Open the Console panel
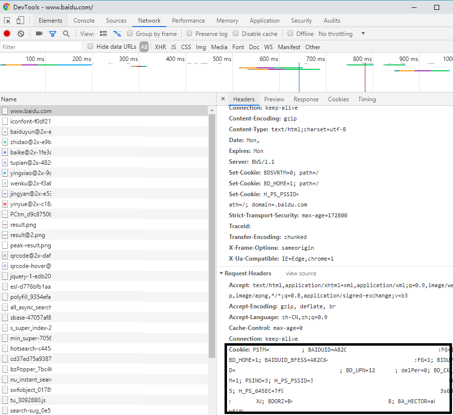This screenshot has width=453, height=415. [84, 21]
